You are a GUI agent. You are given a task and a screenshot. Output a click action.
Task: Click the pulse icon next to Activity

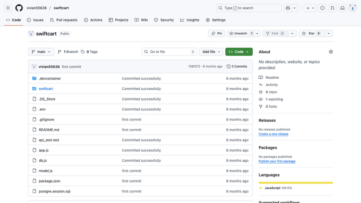261,85
